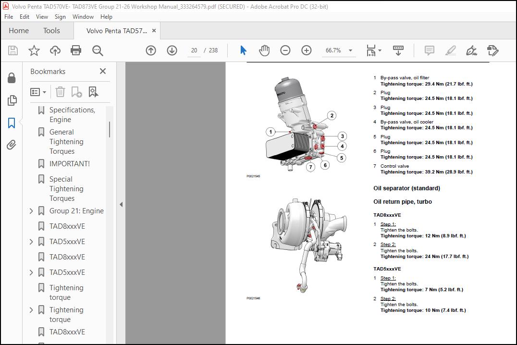Click the Oil separator (standard) heading
The width and height of the screenshot is (517, 345).
406,188
